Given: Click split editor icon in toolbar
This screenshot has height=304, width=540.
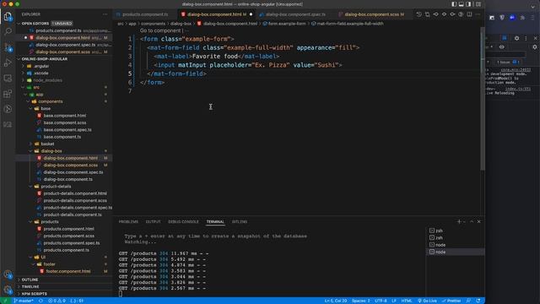Looking at the screenshot, I should click(469, 14).
